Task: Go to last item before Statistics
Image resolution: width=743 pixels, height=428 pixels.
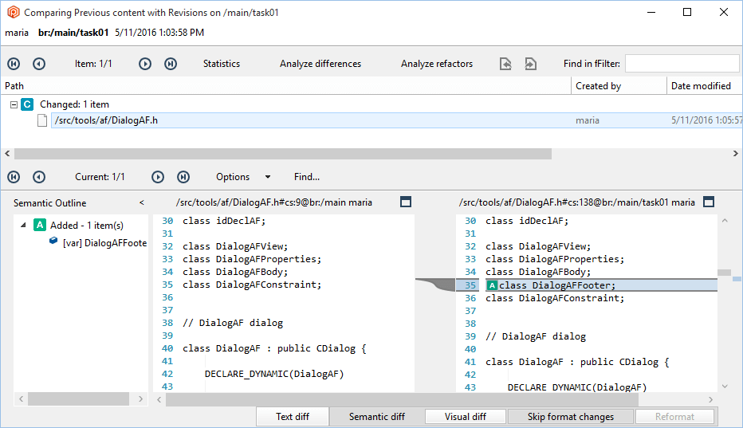Action: [x=171, y=64]
